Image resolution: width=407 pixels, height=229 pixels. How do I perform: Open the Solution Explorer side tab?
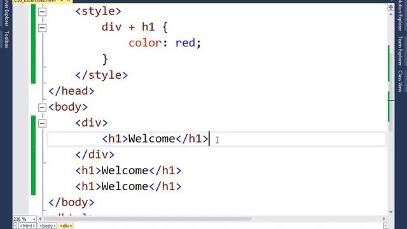pyautogui.click(x=400, y=15)
